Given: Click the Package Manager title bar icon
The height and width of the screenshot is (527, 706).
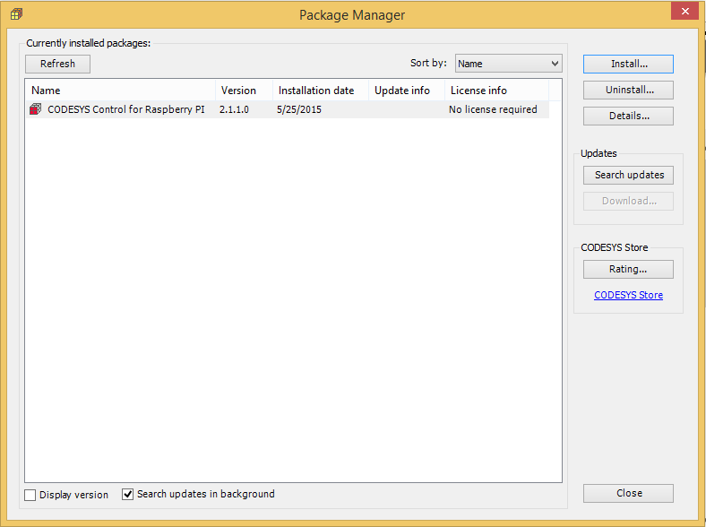Looking at the screenshot, I should tap(17, 14).
